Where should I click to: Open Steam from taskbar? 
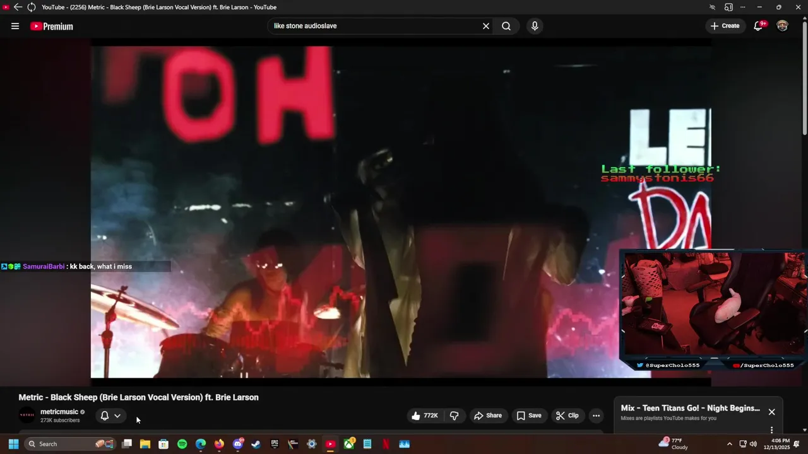[x=256, y=444]
